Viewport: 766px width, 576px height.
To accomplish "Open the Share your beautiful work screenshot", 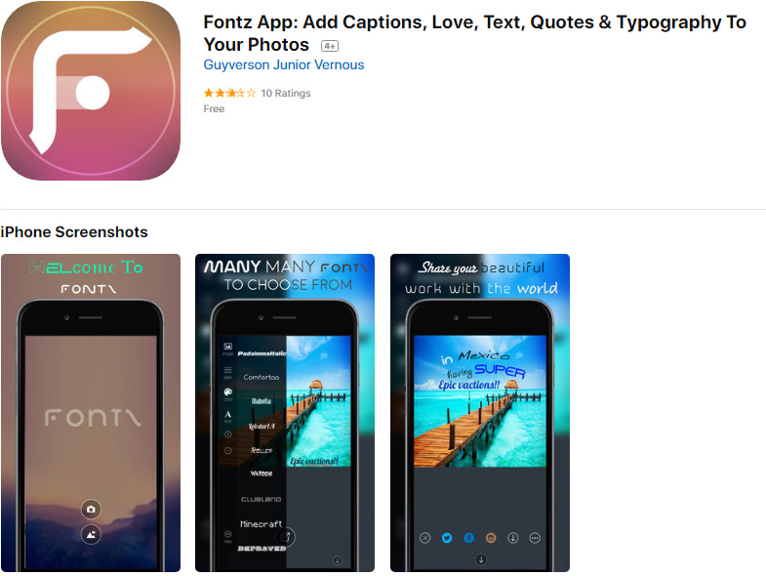I will (480, 413).
